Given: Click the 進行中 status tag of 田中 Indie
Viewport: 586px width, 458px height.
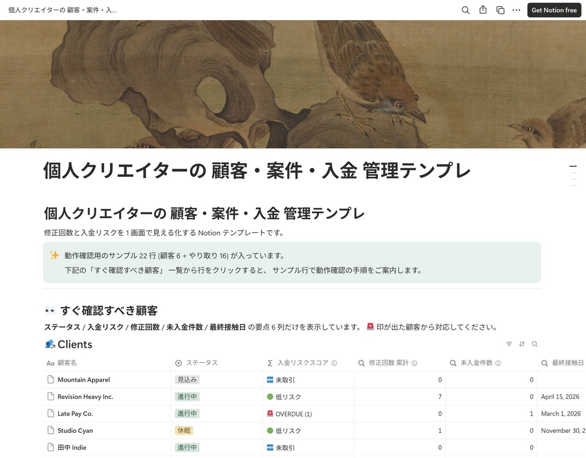Looking at the screenshot, I should pyautogui.click(x=187, y=448).
